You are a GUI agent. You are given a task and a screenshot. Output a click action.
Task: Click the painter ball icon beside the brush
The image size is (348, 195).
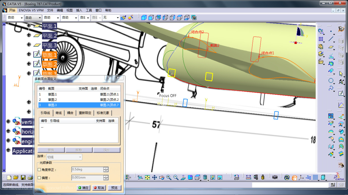[131, 18]
